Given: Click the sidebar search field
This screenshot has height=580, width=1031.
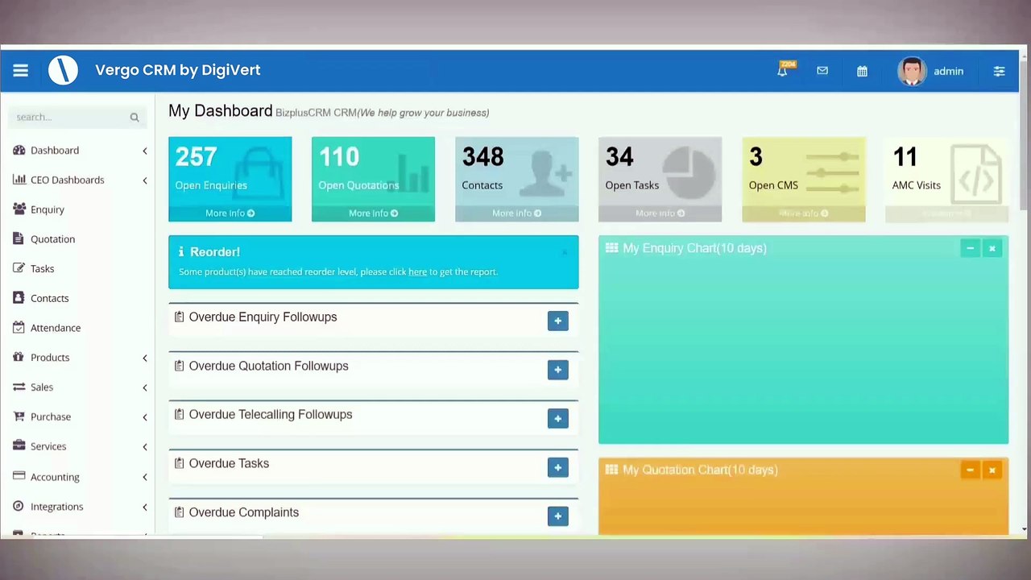Looking at the screenshot, I should 77,118.
